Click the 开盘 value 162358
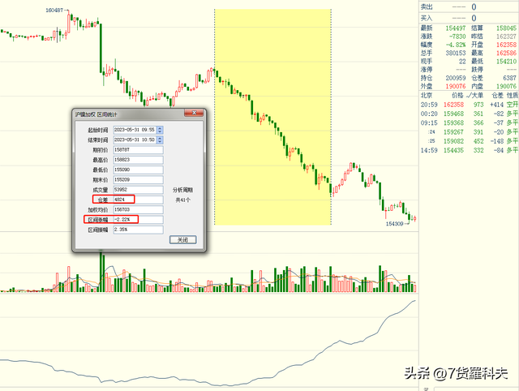The height and width of the screenshot is (391, 519). point(506,45)
